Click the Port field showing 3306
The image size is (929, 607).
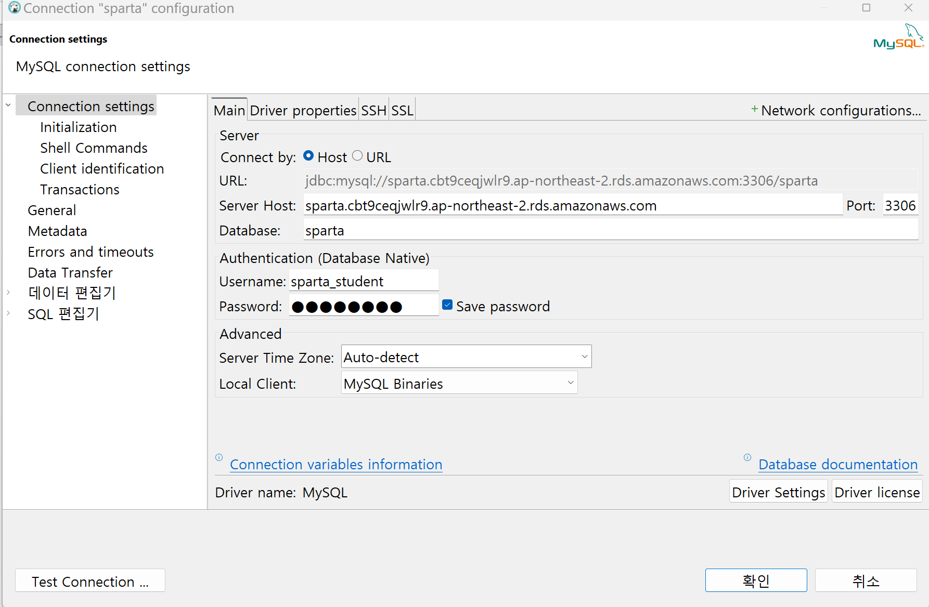tap(900, 205)
